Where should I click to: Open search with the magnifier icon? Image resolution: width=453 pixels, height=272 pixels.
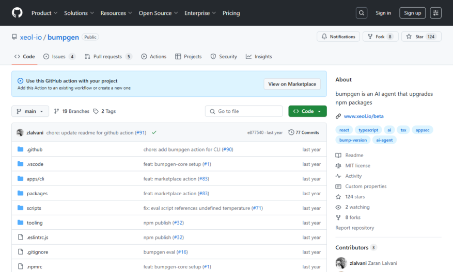click(x=362, y=13)
